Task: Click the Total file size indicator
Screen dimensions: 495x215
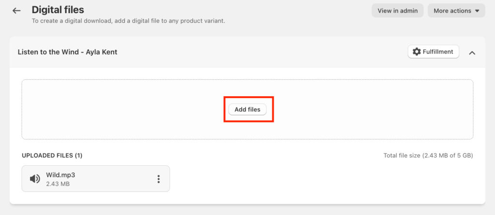Action: 428,156
